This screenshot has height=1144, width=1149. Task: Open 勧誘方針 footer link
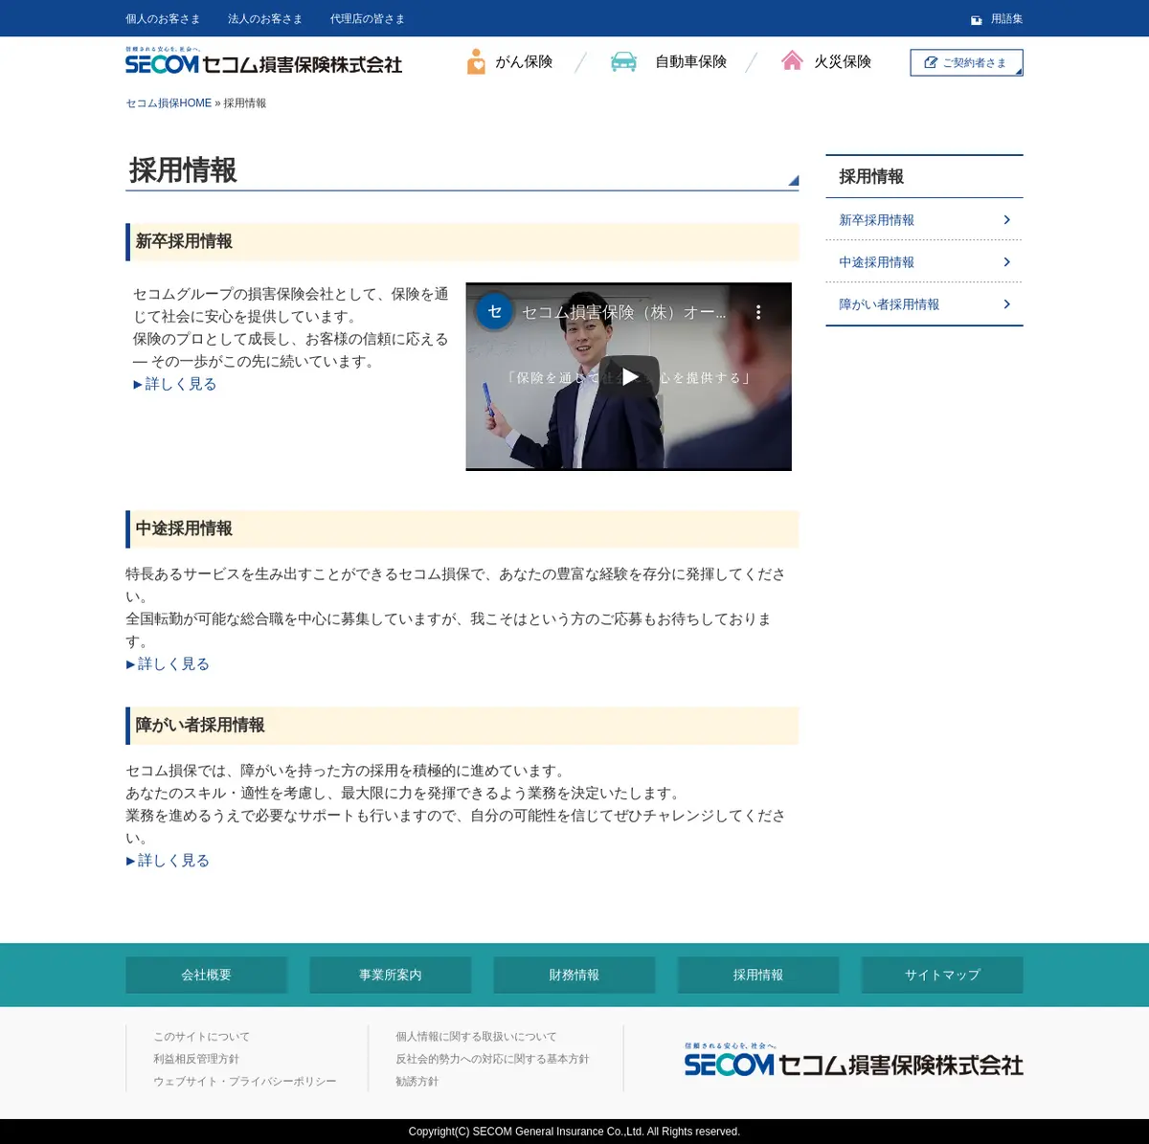(x=417, y=1082)
